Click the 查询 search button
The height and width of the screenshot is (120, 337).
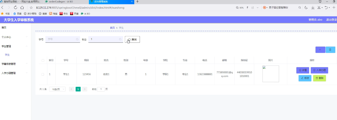[132, 39]
